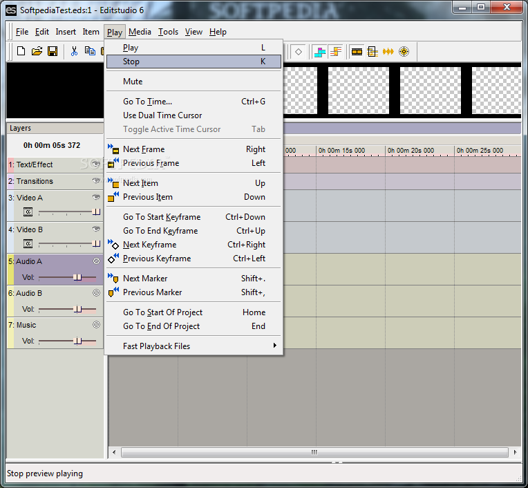This screenshot has height=488, width=528.
Task: Select Mute in the Play menu
Action: point(194,82)
